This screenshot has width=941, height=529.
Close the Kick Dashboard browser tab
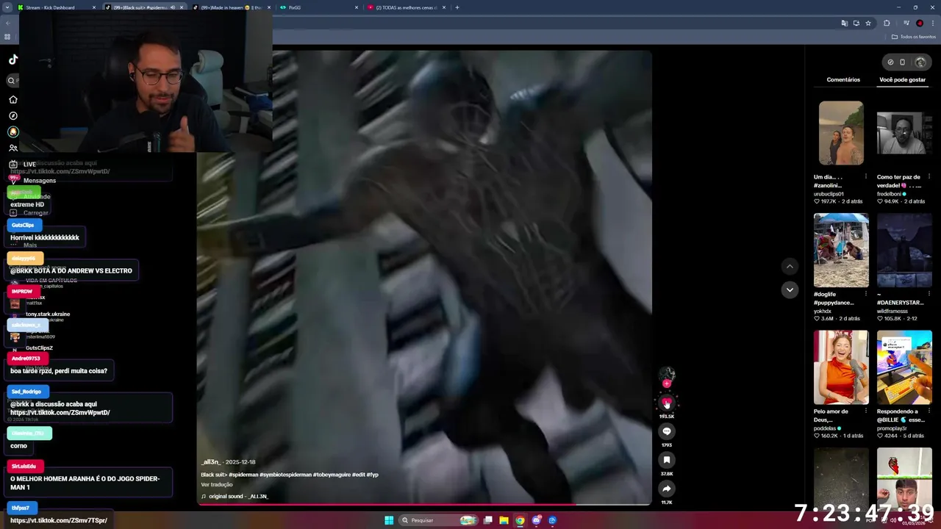click(94, 7)
